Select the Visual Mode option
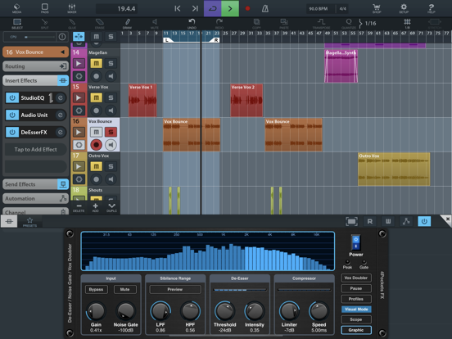The width and height of the screenshot is (452, 339). pos(356,310)
